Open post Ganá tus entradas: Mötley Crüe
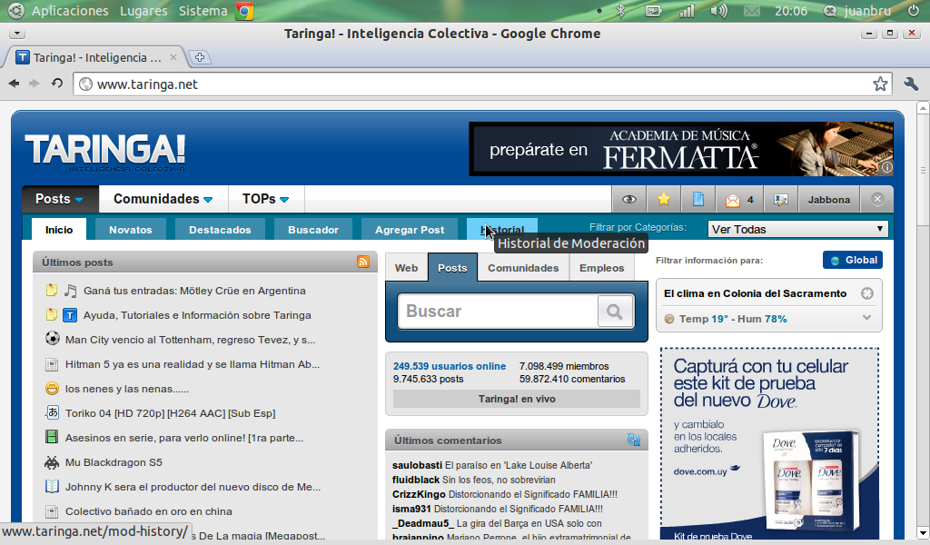This screenshot has height=545, width=930. tap(194, 291)
